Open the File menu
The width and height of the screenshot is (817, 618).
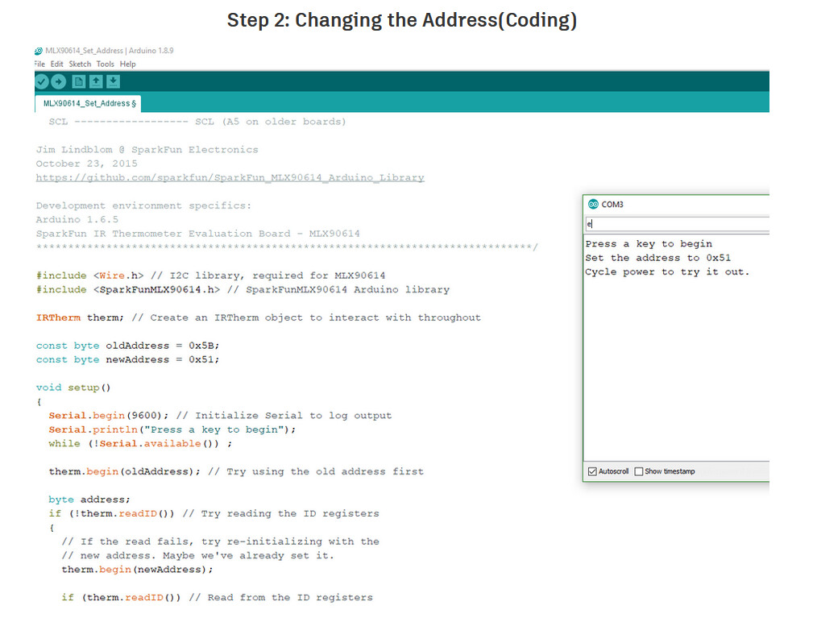(x=39, y=64)
